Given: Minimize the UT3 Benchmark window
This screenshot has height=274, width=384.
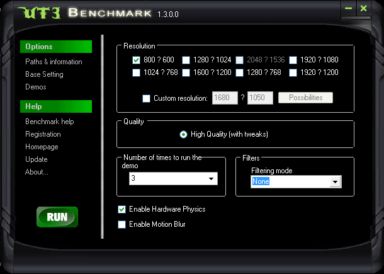Looking at the screenshot, I should click(349, 9).
